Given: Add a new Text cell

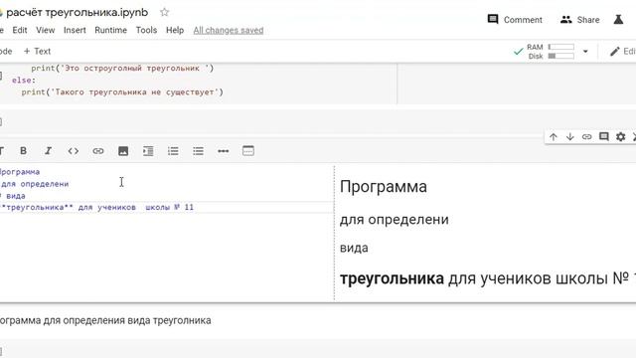Looking at the screenshot, I should 38,51.
